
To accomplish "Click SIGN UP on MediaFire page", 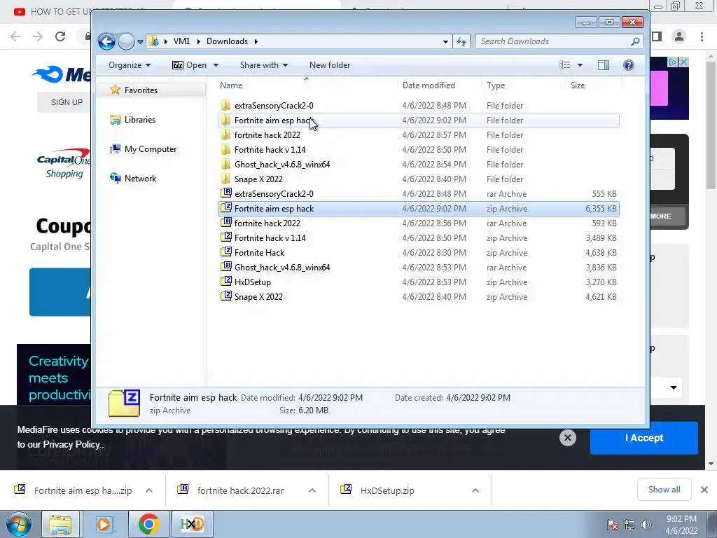I will coord(67,102).
